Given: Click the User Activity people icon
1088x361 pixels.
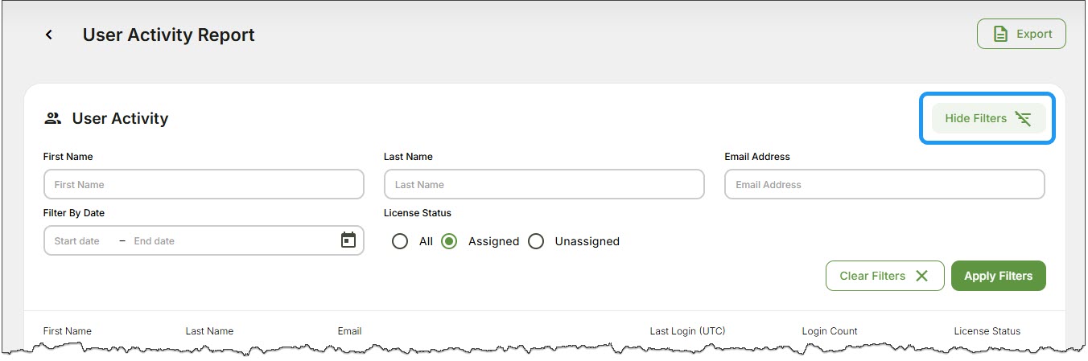Looking at the screenshot, I should [53, 118].
